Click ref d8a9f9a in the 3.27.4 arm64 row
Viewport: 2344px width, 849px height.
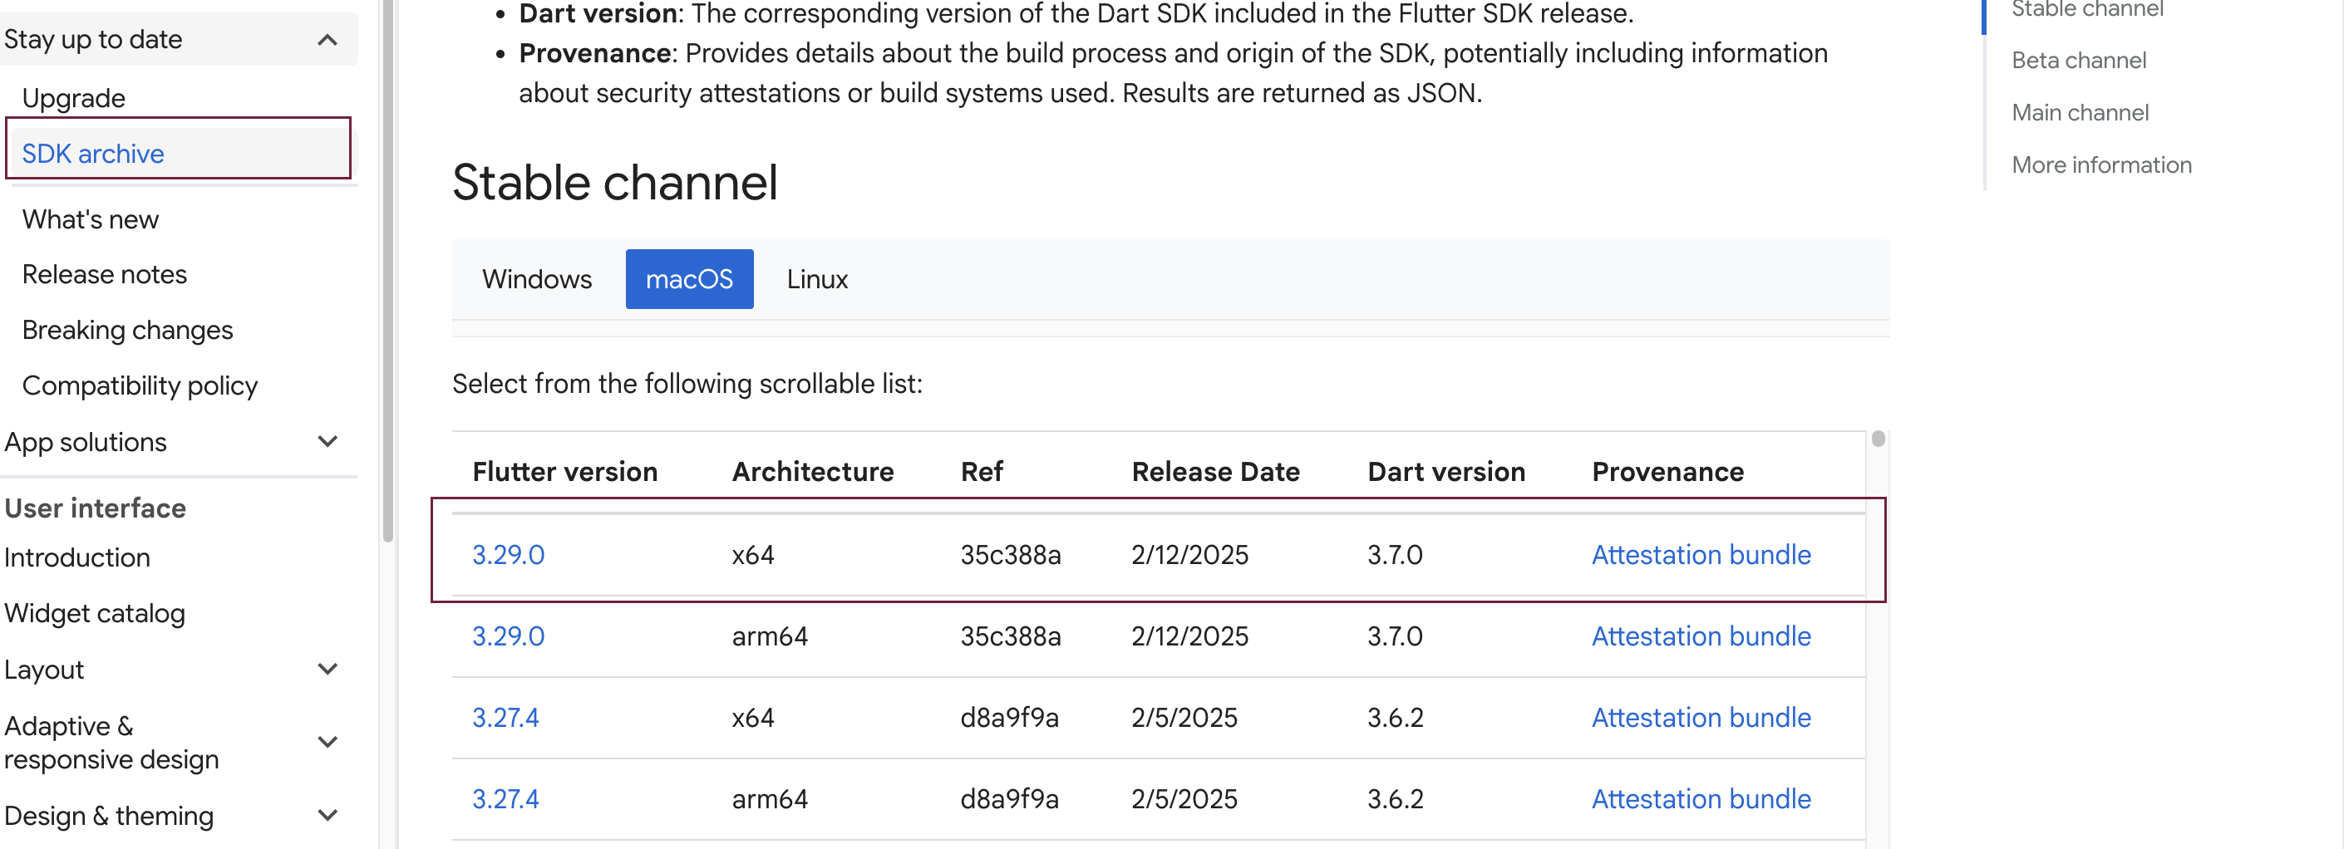[1010, 799]
